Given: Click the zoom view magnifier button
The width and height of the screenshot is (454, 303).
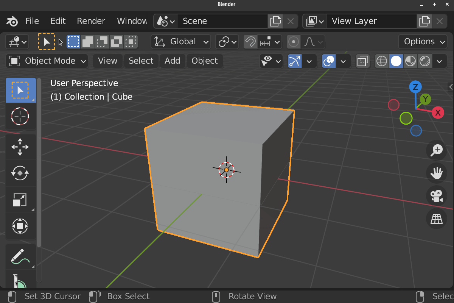Looking at the screenshot, I should click(x=437, y=150).
